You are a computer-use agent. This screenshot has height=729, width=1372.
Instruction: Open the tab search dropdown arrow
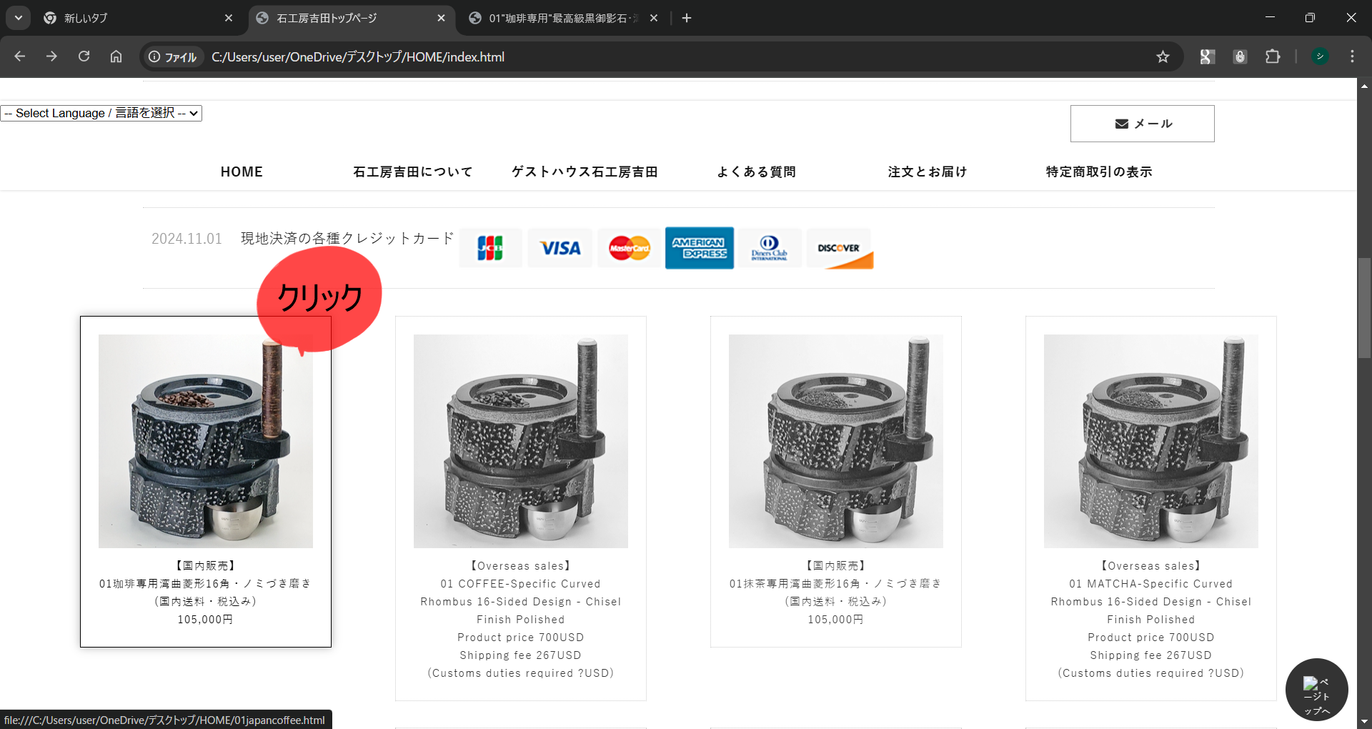click(x=18, y=18)
